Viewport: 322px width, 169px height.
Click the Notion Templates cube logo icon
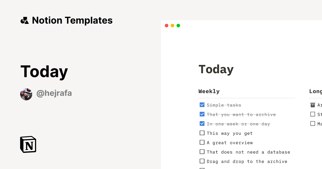[25, 20]
